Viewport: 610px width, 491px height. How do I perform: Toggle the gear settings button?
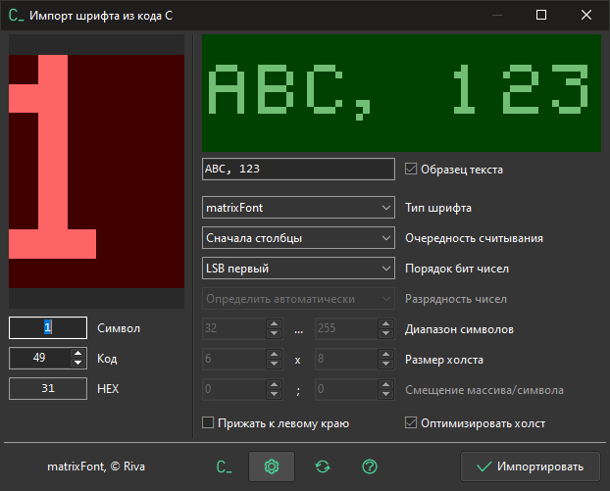272,466
